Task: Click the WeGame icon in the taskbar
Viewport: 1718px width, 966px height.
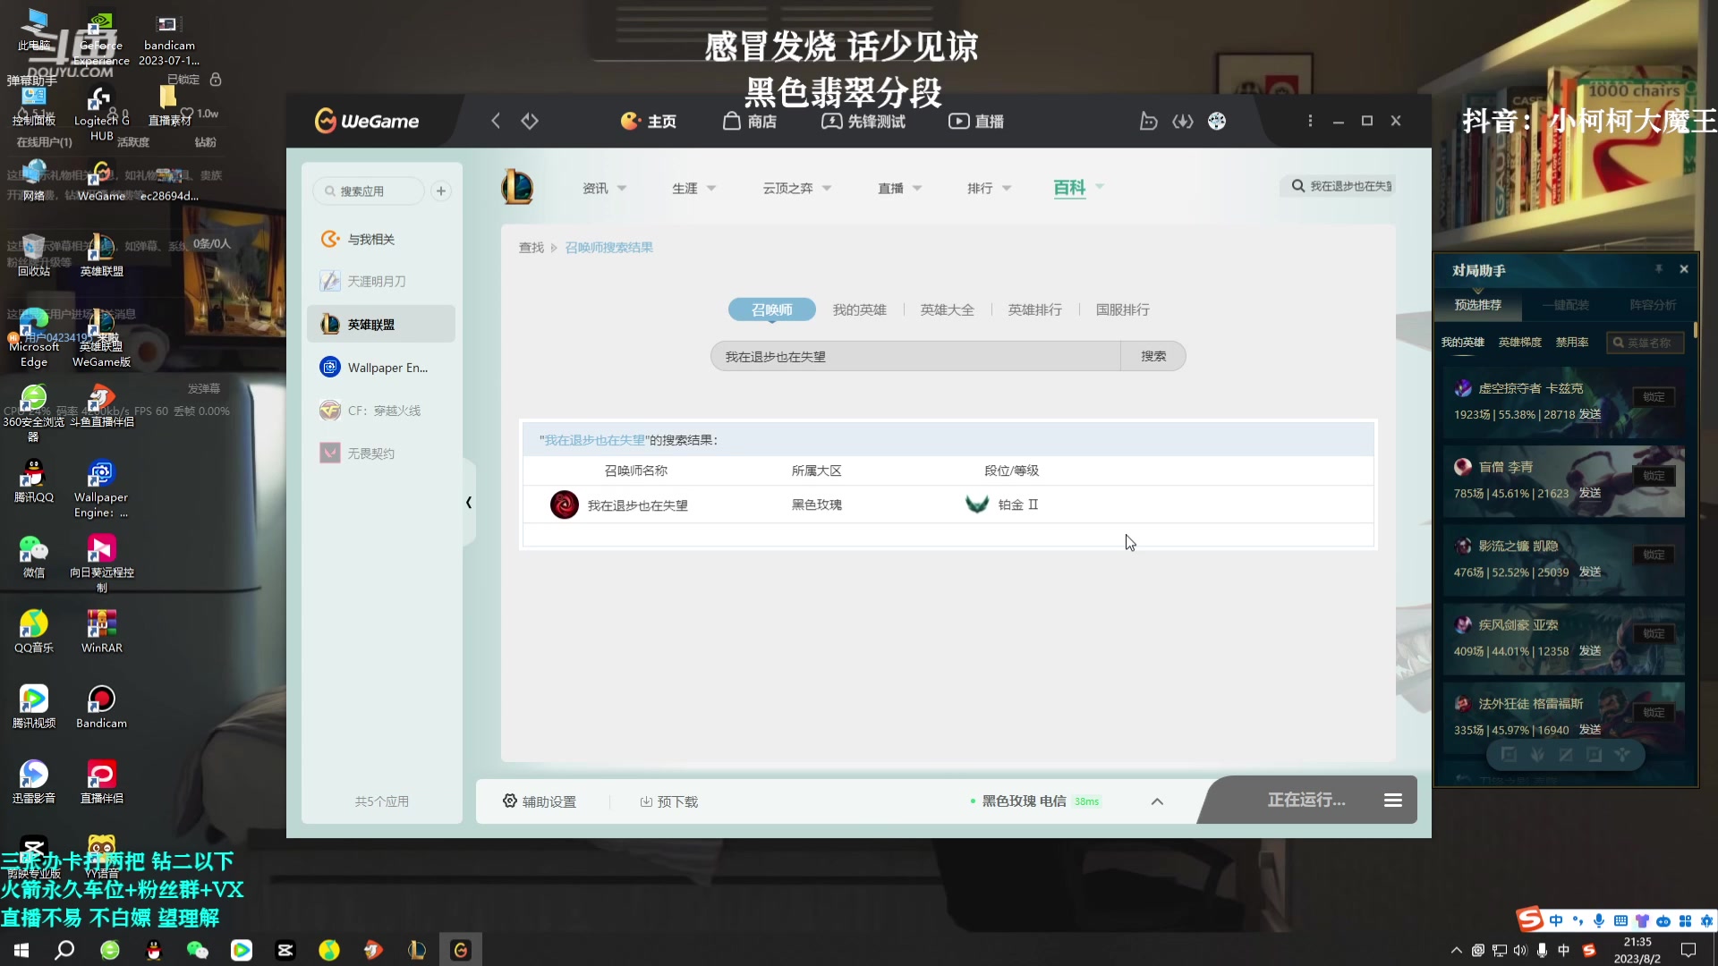Action: (461, 950)
